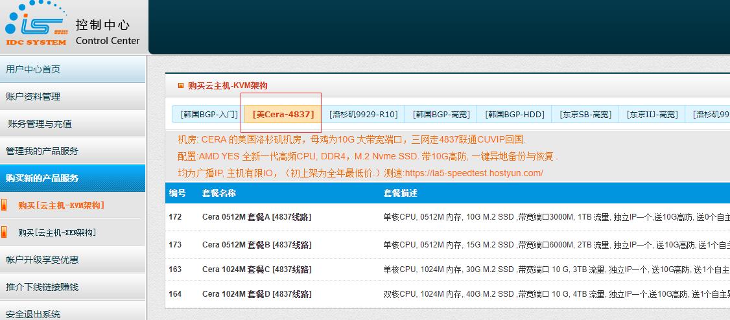
Task: Open 推介下线链接赚钱 menu item
Action: (73, 287)
